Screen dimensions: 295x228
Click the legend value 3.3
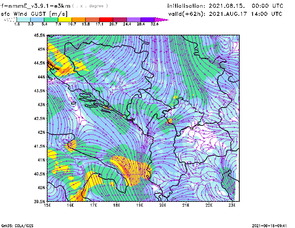31,24
